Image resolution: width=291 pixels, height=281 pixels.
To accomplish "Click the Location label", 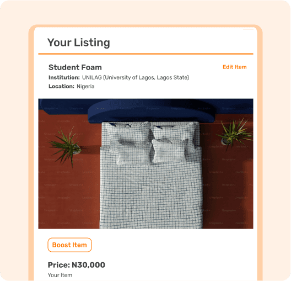I will (x=61, y=87).
